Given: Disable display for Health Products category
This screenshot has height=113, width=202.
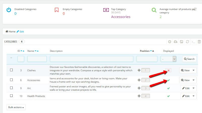Looking at the screenshot, I should pyautogui.click(x=168, y=96).
